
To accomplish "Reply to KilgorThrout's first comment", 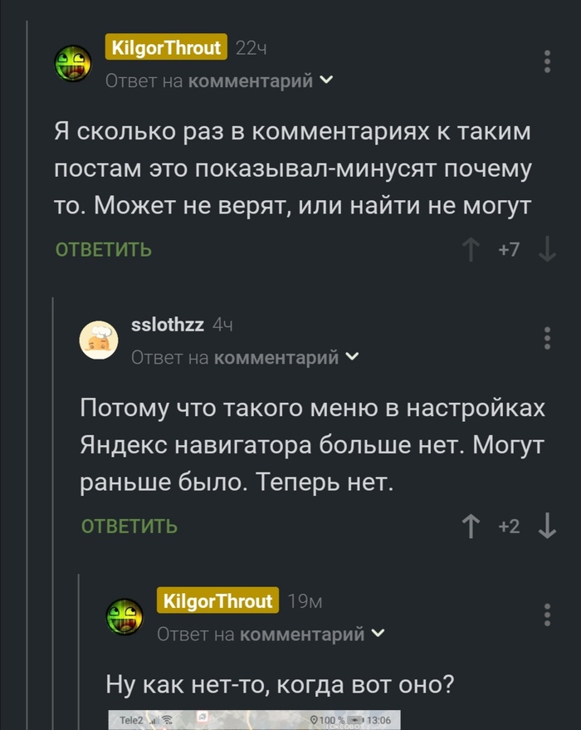I will pos(104,249).
